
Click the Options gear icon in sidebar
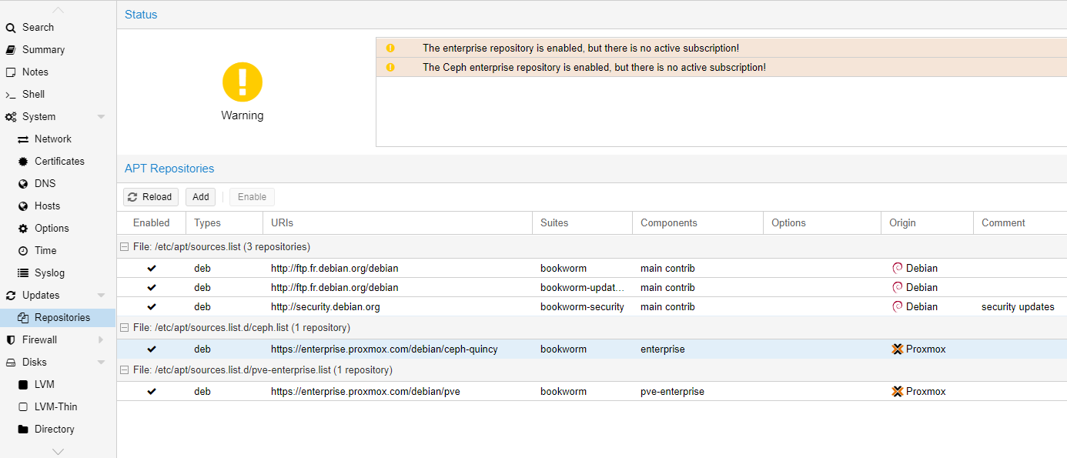click(x=23, y=229)
